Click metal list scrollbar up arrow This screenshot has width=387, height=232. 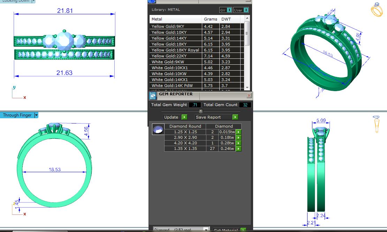pyautogui.click(x=247, y=18)
